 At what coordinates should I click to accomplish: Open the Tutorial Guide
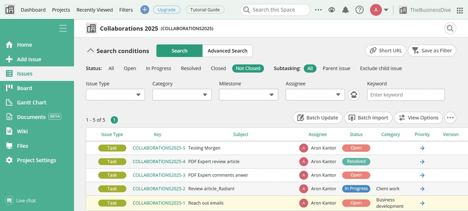click(x=205, y=10)
